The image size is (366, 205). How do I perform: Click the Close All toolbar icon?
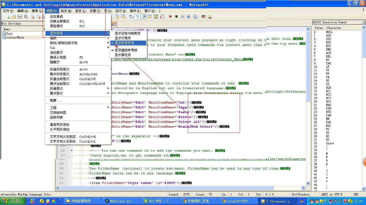[38, 17]
